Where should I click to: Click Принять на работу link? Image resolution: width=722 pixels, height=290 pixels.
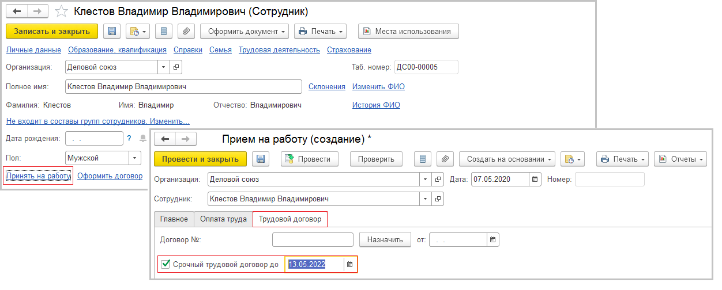click(38, 176)
